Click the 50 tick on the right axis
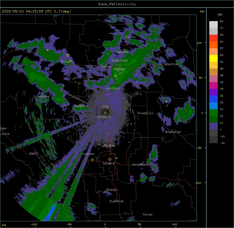 click(201, 78)
